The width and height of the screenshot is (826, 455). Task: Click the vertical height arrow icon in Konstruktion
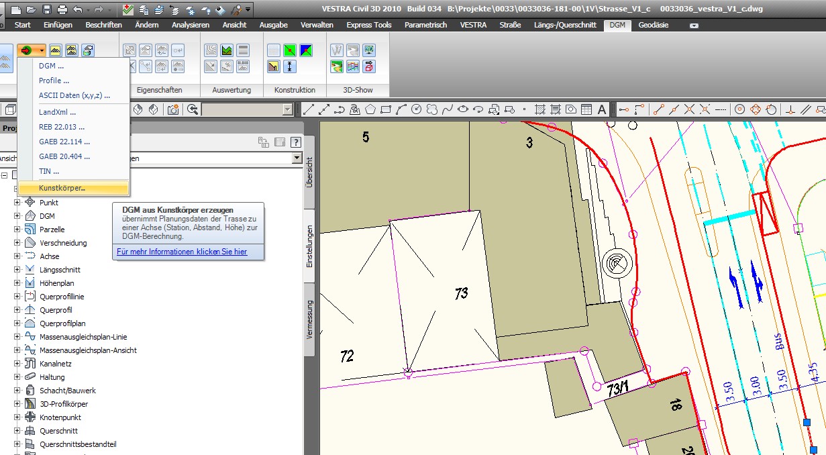pos(290,66)
